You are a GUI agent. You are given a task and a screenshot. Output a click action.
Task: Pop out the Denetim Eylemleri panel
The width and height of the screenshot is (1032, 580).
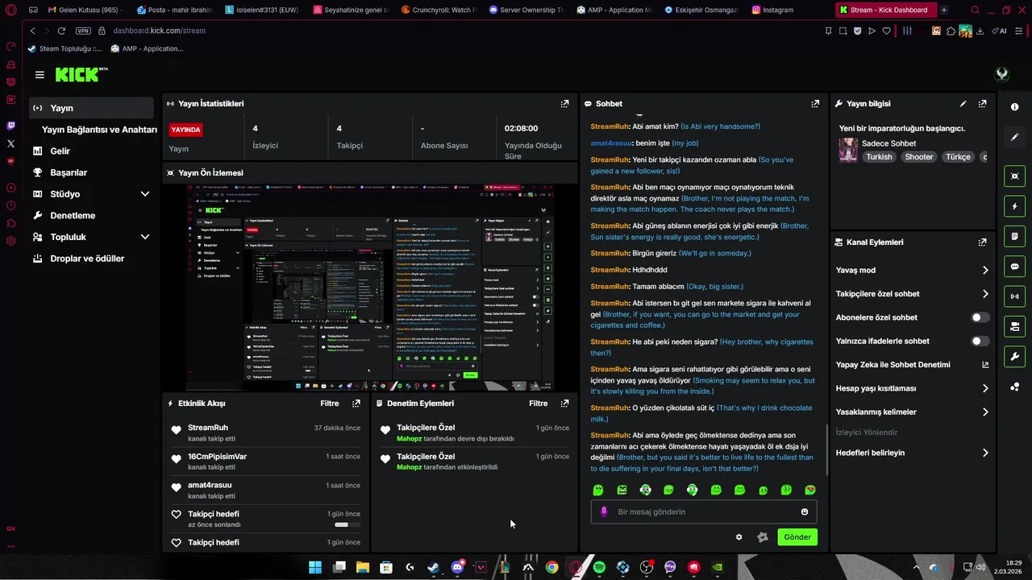coord(564,404)
